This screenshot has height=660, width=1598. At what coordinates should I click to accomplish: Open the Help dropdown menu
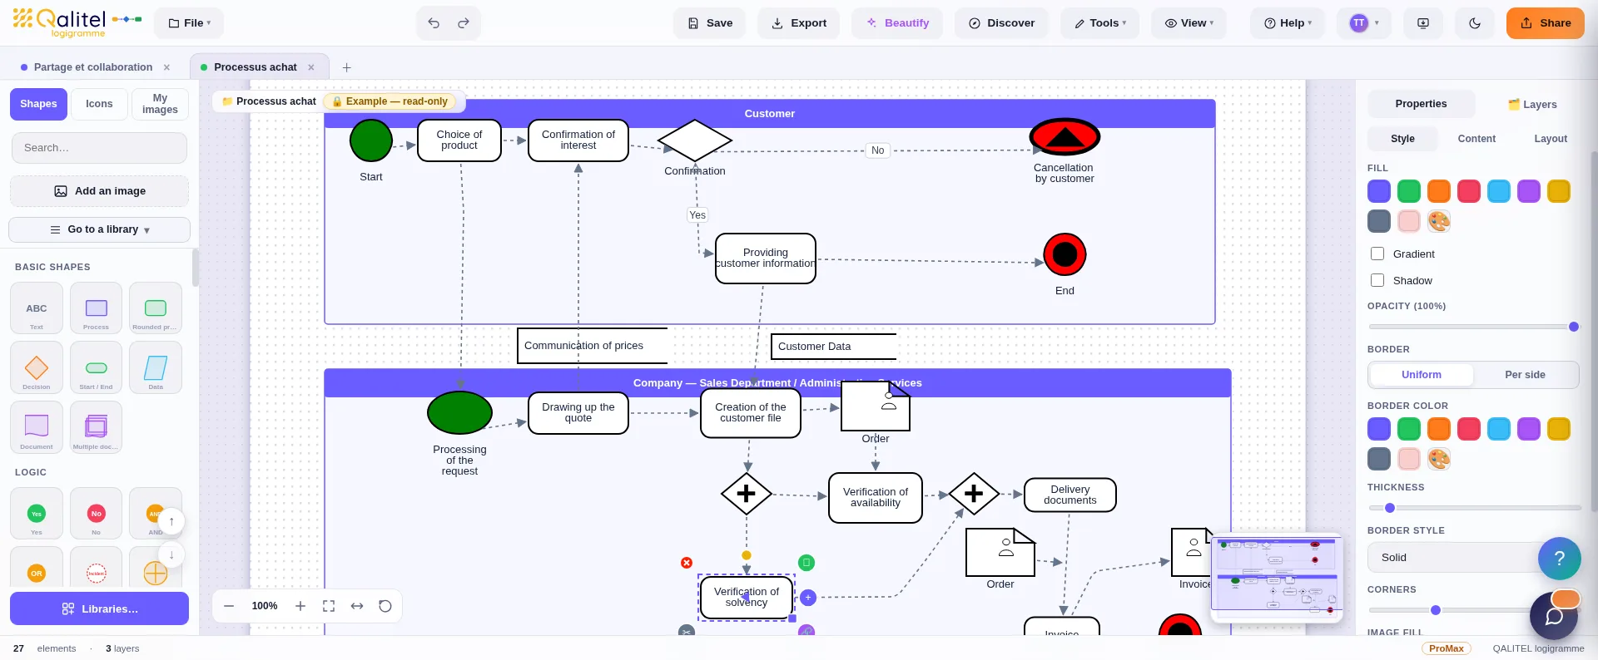pyautogui.click(x=1288, y=23)
